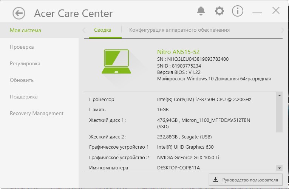The height and width of the screenshot is (189, 289).
Task: Click Жесткий диск 2 label
Action: 108,137
